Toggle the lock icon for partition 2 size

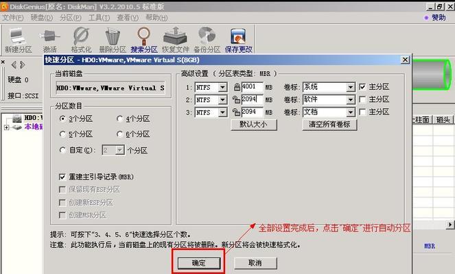pos(236,99)
